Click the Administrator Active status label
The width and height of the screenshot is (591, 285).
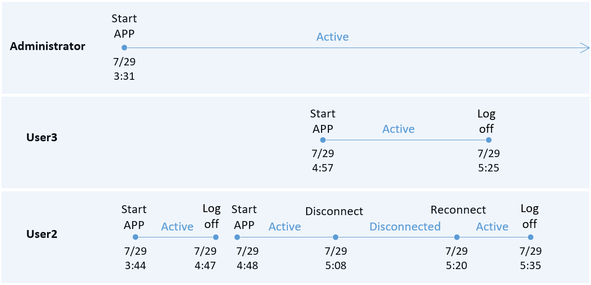[332, 37]
